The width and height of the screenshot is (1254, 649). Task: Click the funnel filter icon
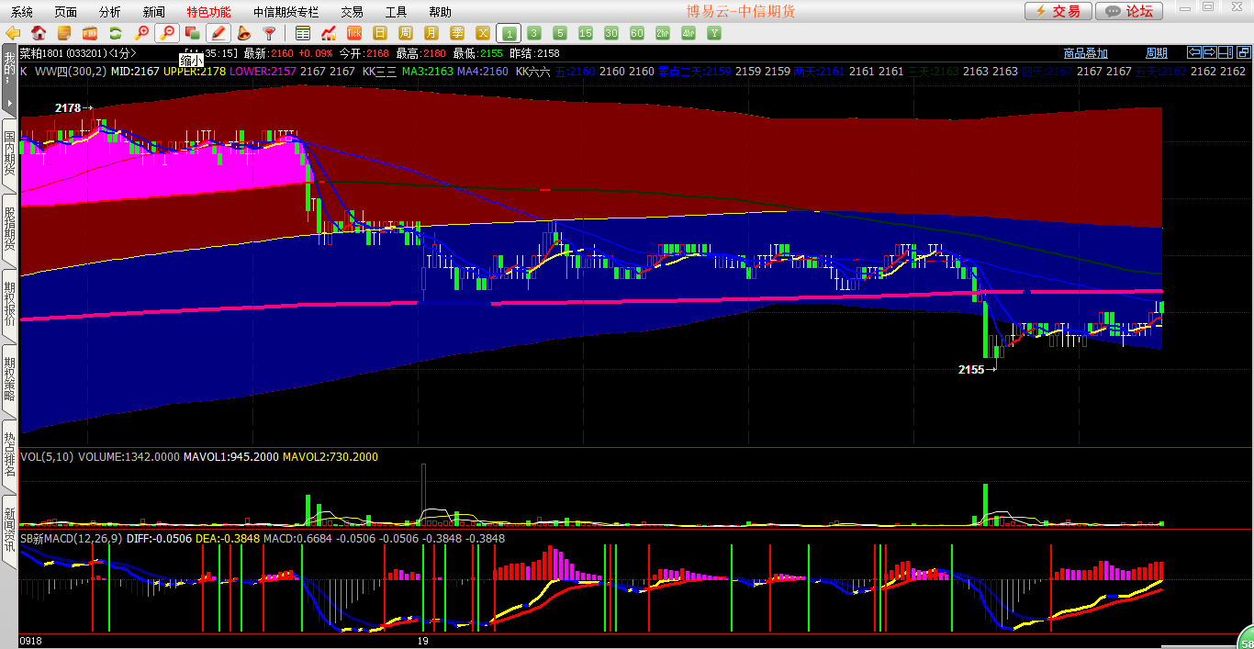(x=269, y=33)
